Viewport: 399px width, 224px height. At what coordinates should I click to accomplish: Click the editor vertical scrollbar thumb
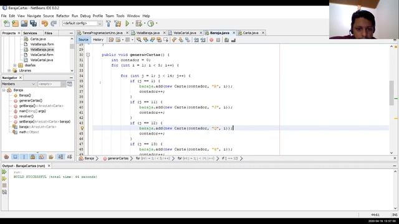click(x=392, y=93)
